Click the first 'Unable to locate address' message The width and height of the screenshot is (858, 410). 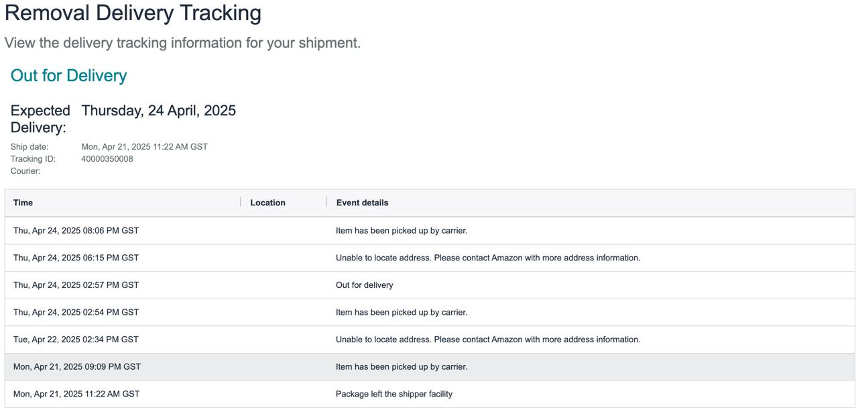coord(488,258)
